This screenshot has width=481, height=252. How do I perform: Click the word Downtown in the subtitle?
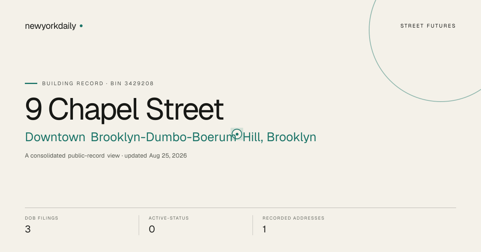(55, 137)
